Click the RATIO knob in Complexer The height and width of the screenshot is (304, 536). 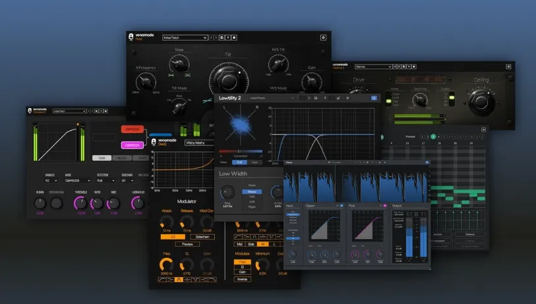tap(97, 204)
